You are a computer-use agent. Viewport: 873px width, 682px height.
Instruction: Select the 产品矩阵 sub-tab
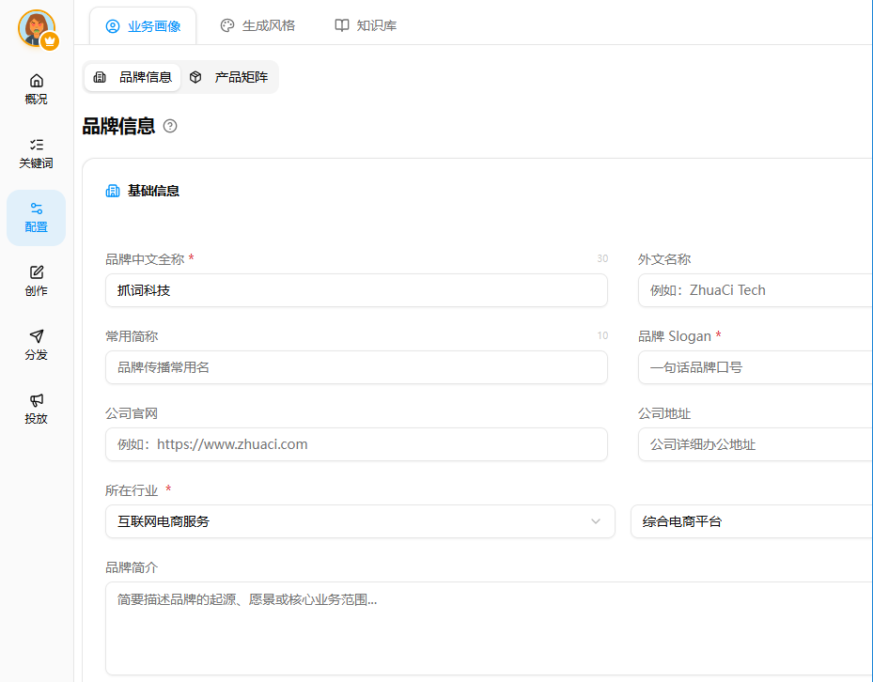pos(228,77)
